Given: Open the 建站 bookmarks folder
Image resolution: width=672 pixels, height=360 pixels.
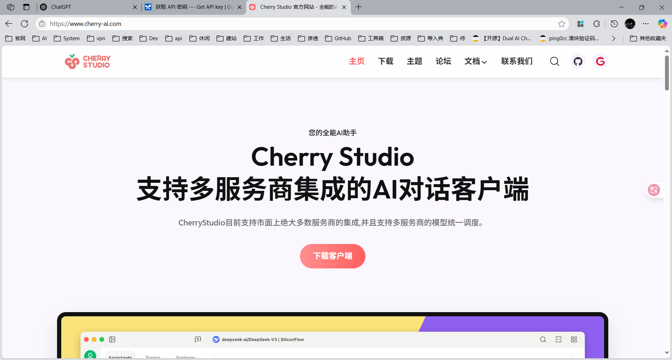Looking at the screenshot, I should point(226,38).
